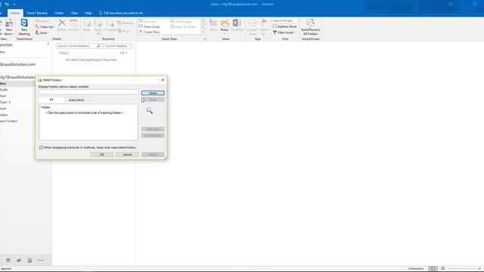This screenshot has height=272, width=484.
Task: Open the Clean Up dropdown
Action: coord(45,27)
